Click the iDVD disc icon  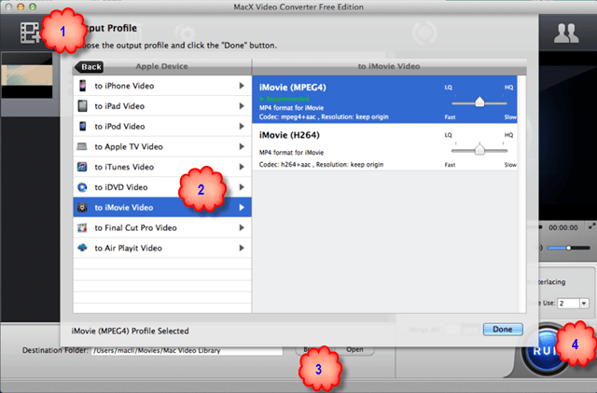(82, 187)
